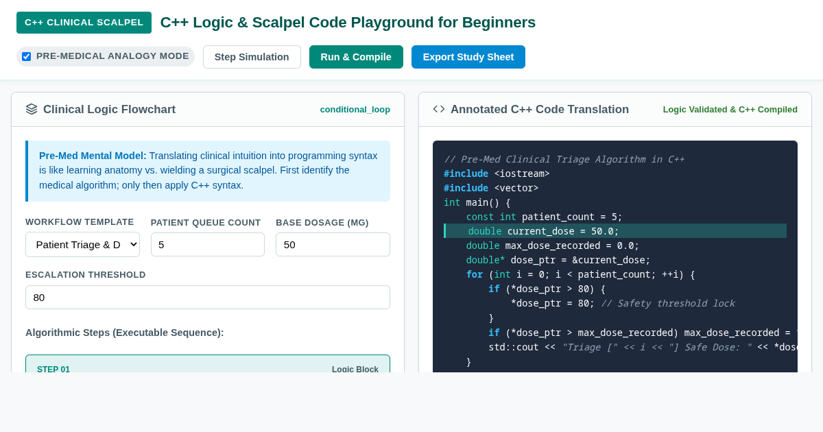This screenshot has height=432, width=823.
Task: Toggle Pre-Medical Analogy Mode checkbox
Action: tap(27, 56)
